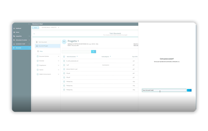Click the Documenti sidebar icon

click(14, 48)
